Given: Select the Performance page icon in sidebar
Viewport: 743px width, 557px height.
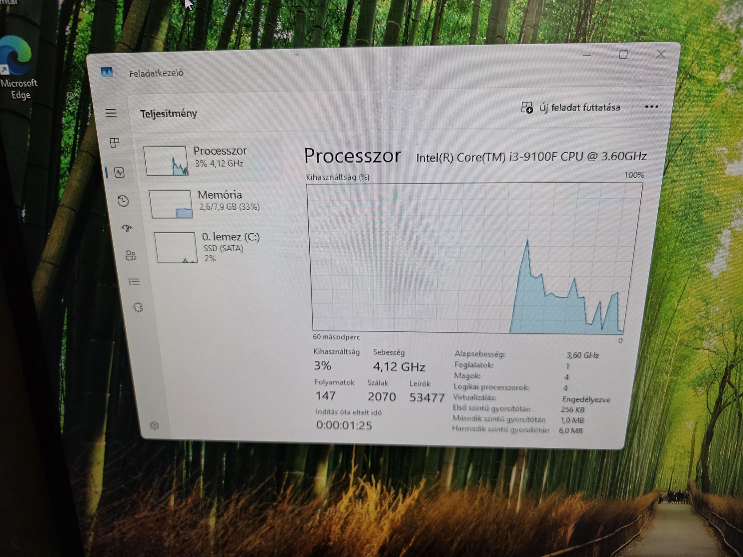Looking at the screenshot, I should [119, 172].
